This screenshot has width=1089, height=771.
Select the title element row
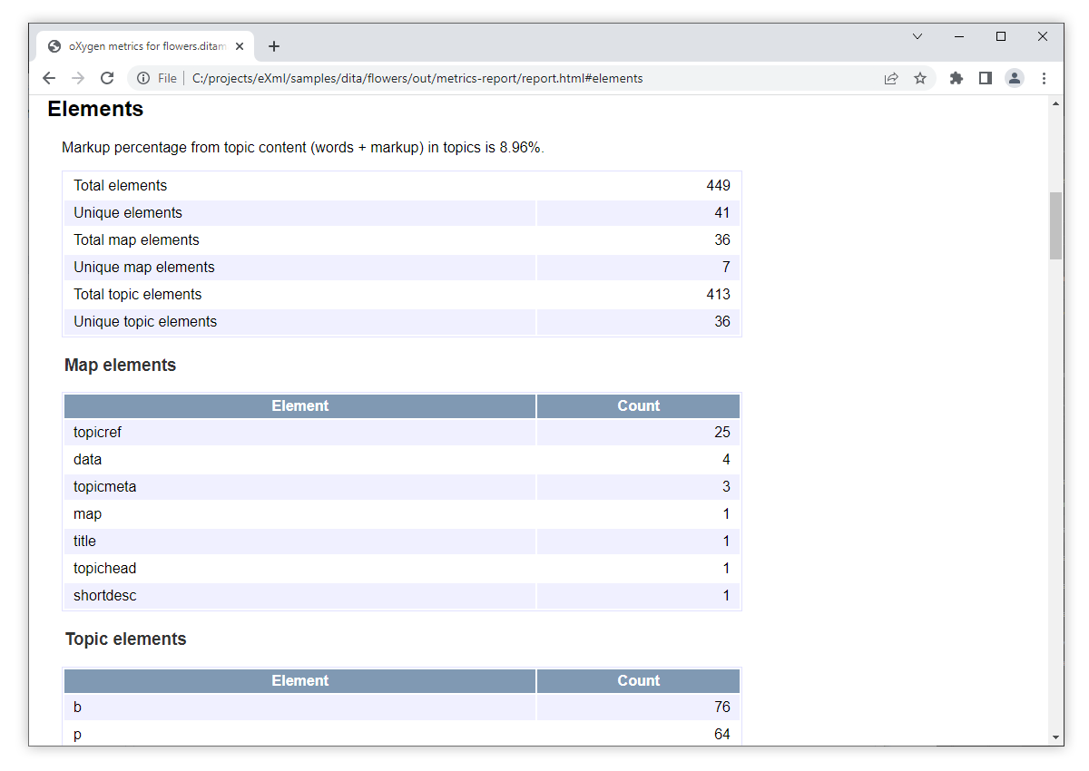402,542
